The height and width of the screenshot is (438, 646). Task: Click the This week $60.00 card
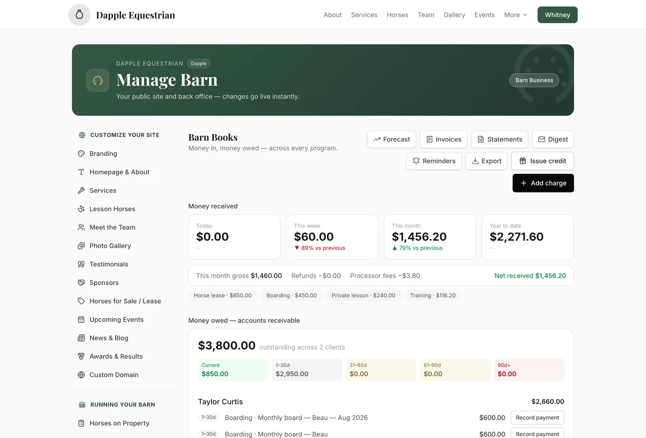(332, 237)
